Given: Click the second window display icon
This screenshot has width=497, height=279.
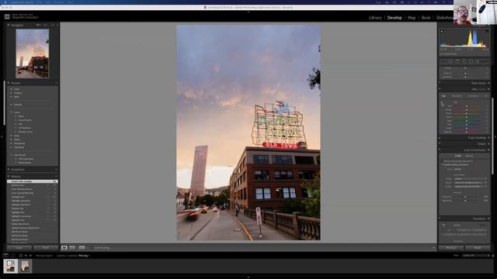Looking at the screenshot, I should tap(12, 256).
